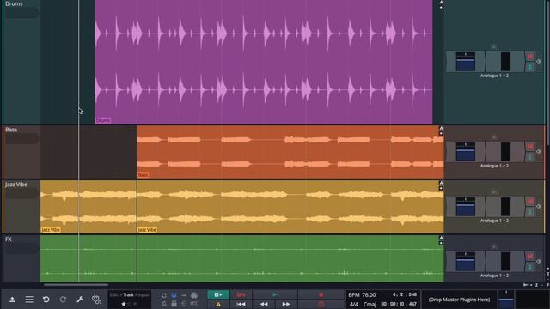The image size is (550, 309).
Task: Open the hamburger menu icon
Action: (x=29, y=300)
